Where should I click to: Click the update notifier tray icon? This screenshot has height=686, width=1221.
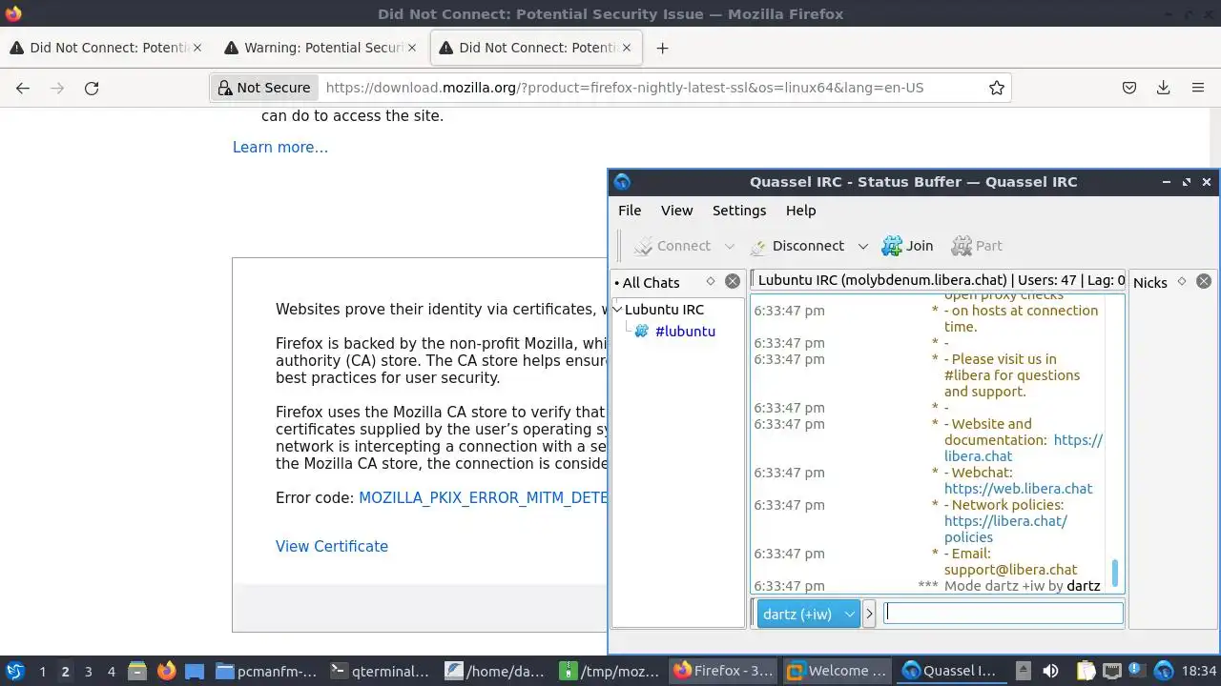coord(1137,671)
